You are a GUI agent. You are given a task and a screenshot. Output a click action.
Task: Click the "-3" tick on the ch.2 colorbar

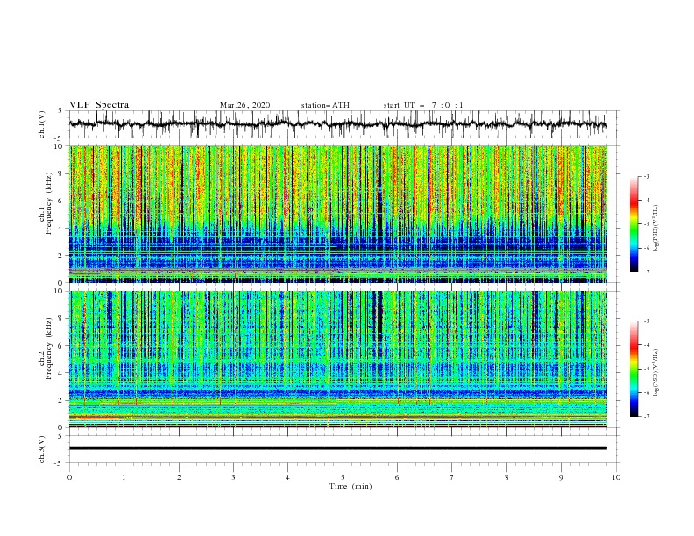(x=646, y=321)
